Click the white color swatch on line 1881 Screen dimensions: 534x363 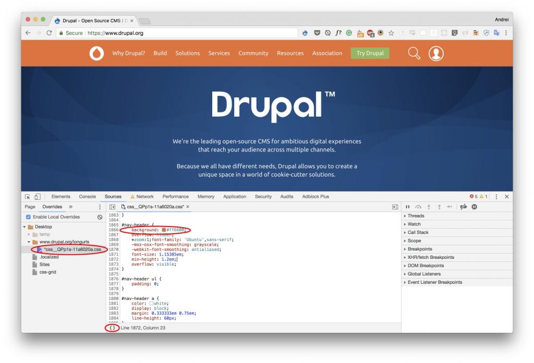tap(151, 304)
